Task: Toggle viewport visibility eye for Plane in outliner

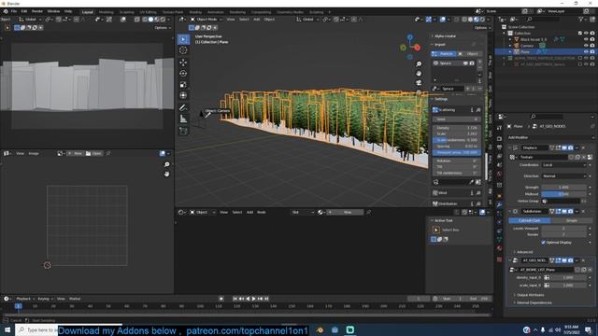Action: (586, 51)
